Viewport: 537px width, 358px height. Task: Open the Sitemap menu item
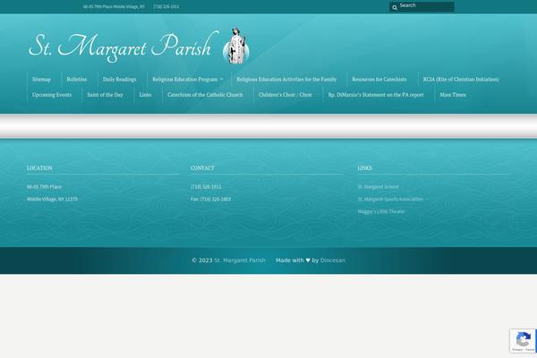pyautogui.click(x=41, y=80)
